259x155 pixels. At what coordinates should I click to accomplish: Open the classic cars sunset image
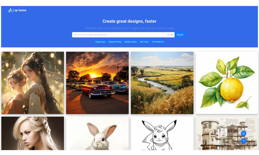[x=97, y=83]
